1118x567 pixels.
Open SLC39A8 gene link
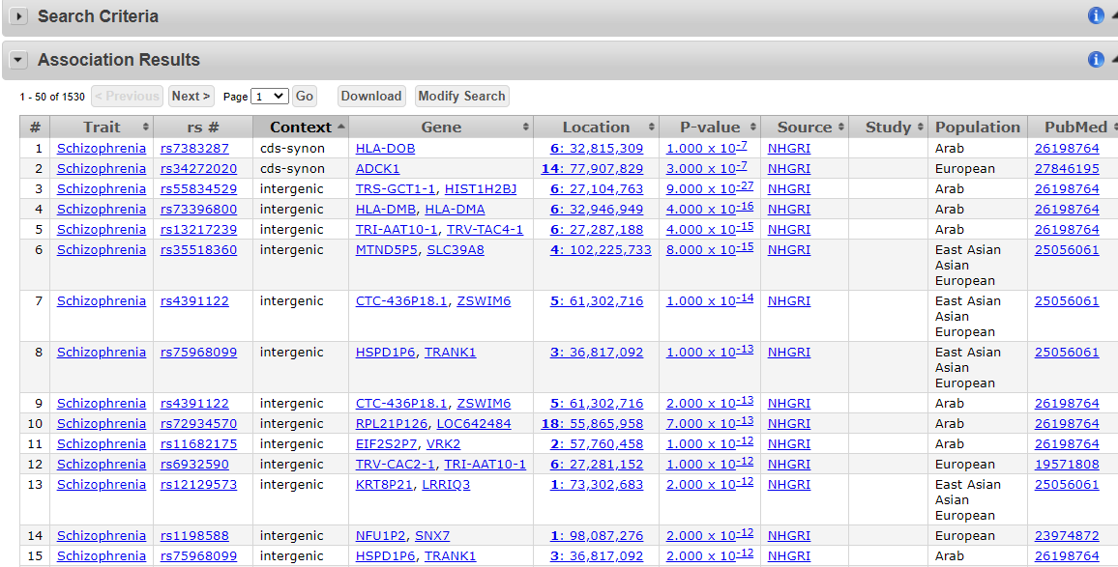456,250
